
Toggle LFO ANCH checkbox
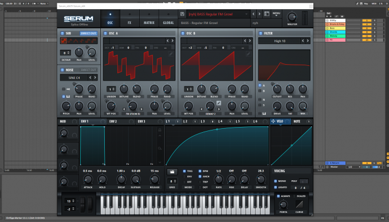[200, 176]
